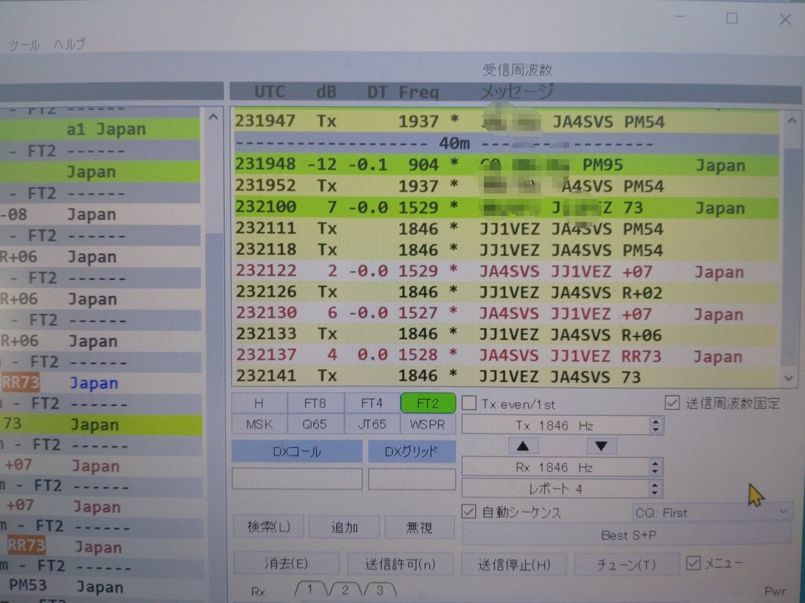Click the DX call input field
The width and height of the screenshot is (805, 603).
point(297,479)
